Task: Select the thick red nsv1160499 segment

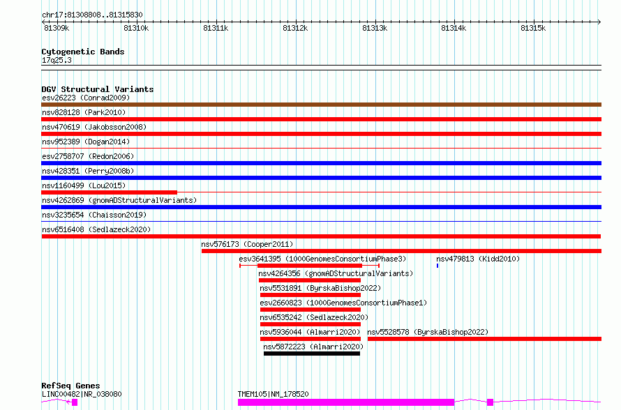Action: coord(110,192)
